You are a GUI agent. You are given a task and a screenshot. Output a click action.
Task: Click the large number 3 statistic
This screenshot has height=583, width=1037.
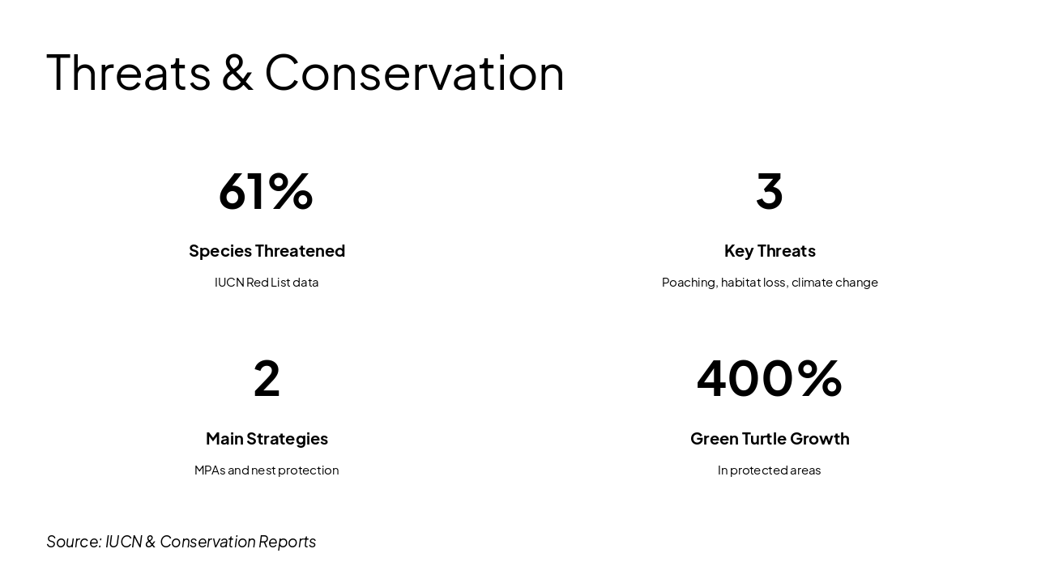(x=769, y=192)
